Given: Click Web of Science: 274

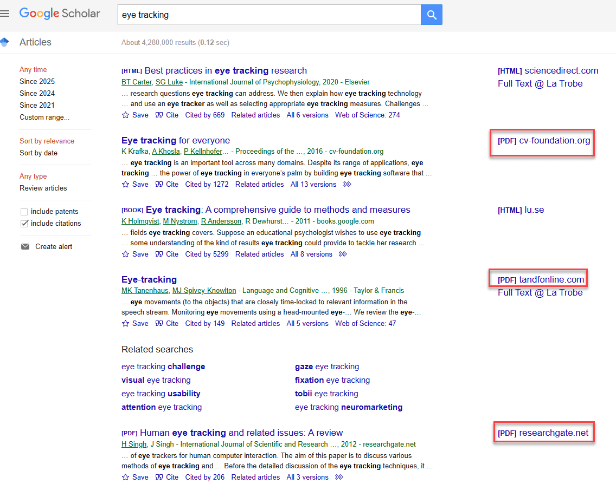Looking at the screenshot, I should point(367,115).
